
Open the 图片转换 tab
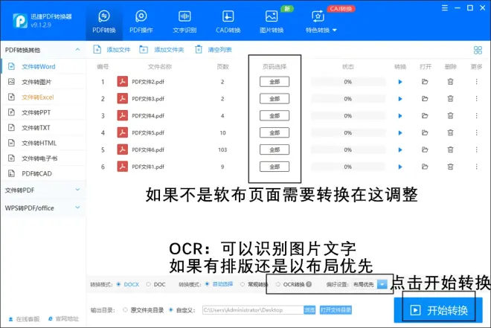[x=272, y=22]
